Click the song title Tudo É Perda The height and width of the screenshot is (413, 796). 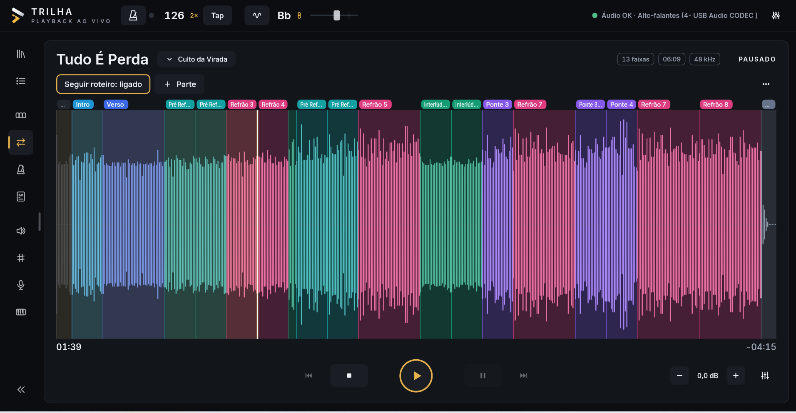[102, 59]
